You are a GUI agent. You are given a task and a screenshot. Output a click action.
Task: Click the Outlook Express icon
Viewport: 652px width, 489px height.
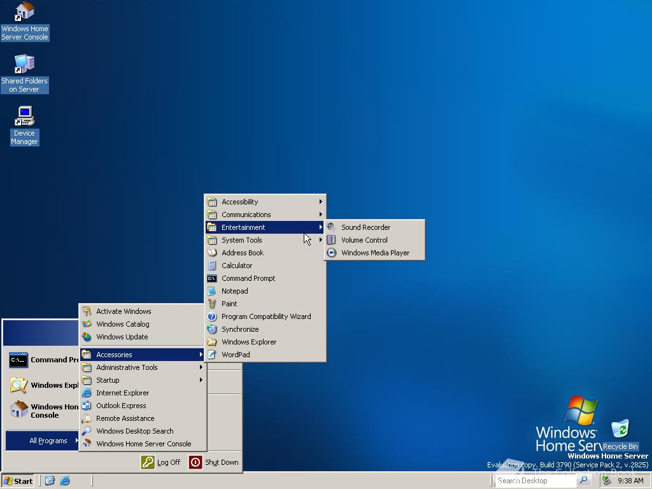(87, 406)
